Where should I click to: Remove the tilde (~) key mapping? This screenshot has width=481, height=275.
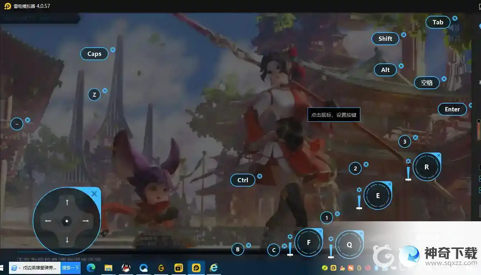tap(28, 120)
